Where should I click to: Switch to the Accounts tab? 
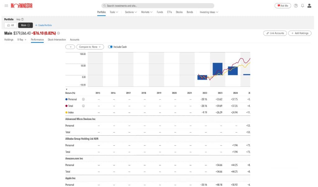pyautogui.click(x=75, y=40)
